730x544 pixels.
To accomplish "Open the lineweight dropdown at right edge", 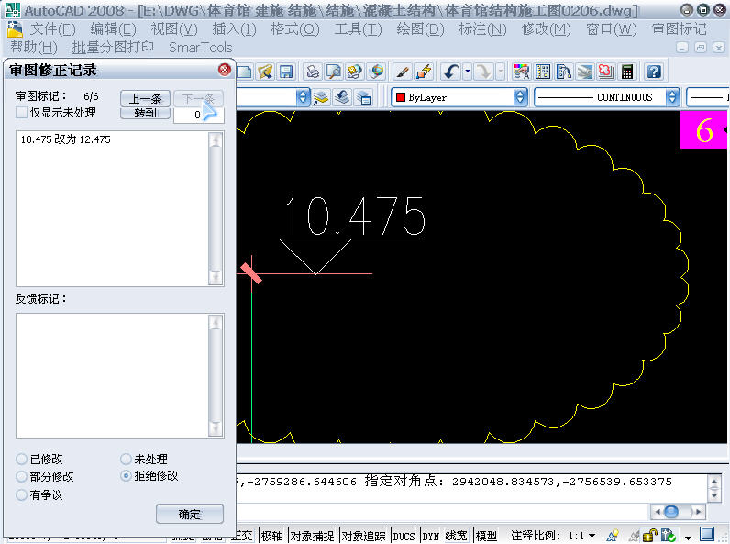I will coord(708,97).
